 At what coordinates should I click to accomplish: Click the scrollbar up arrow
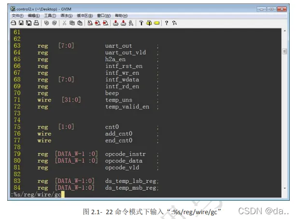coord(285,31)
